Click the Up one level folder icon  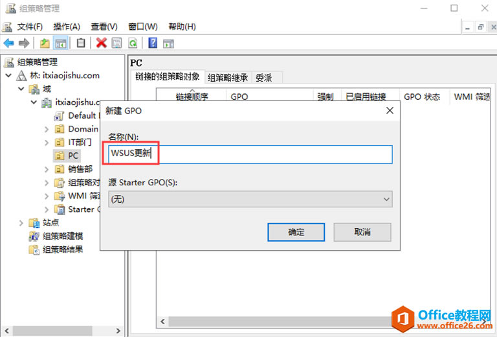click(45, 43)
